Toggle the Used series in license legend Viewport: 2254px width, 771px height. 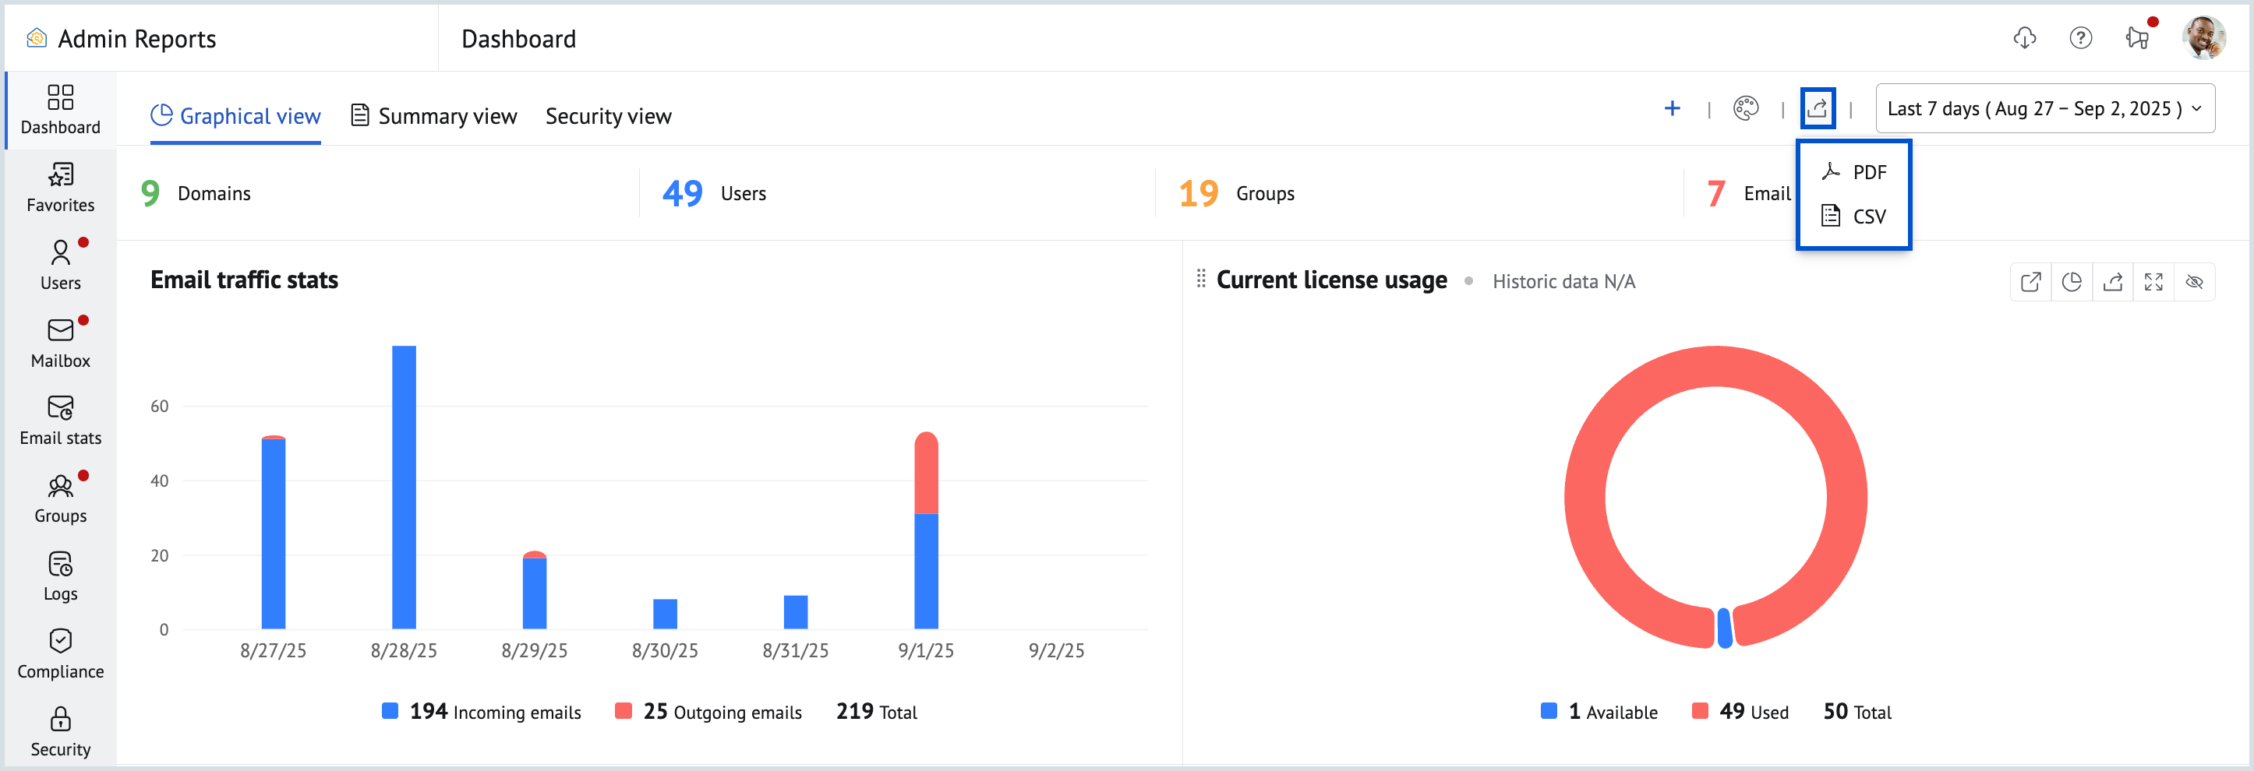[x=1702, y=712]
